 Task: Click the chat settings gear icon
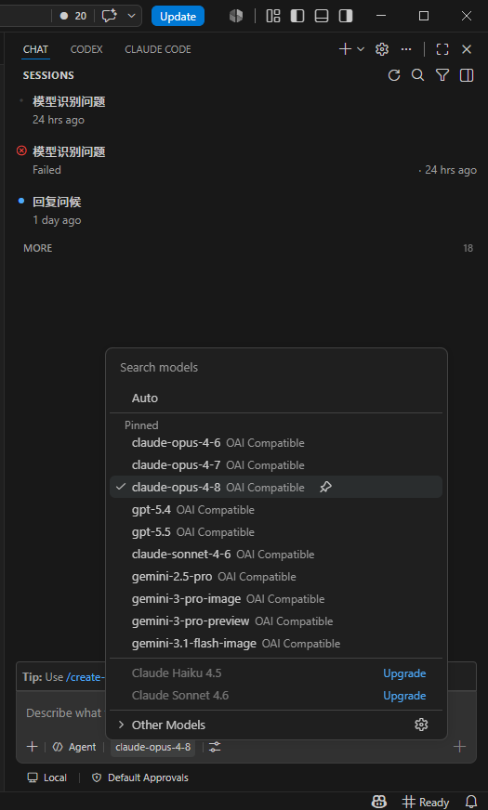(382, 49)
